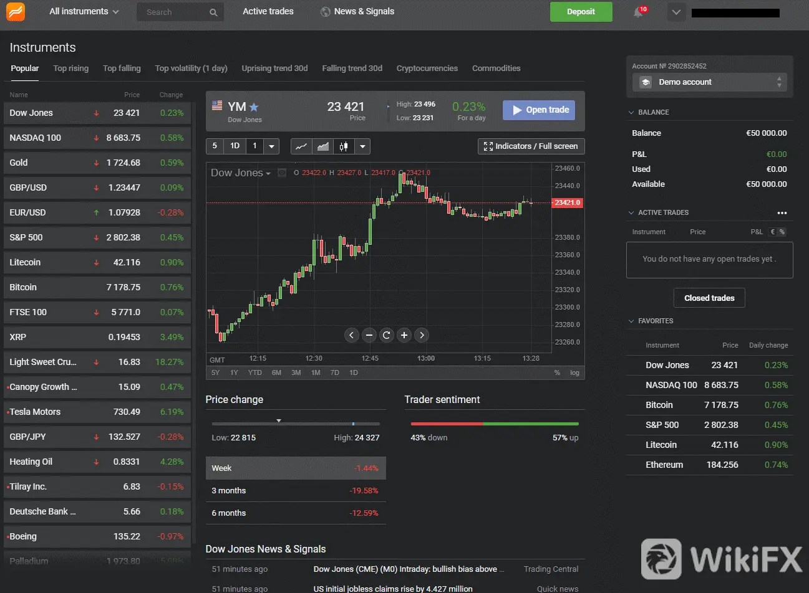The image size is (809, 593).
Task: Select the Bitcoin row in the instruments list
Action: [x=97, y=287]
